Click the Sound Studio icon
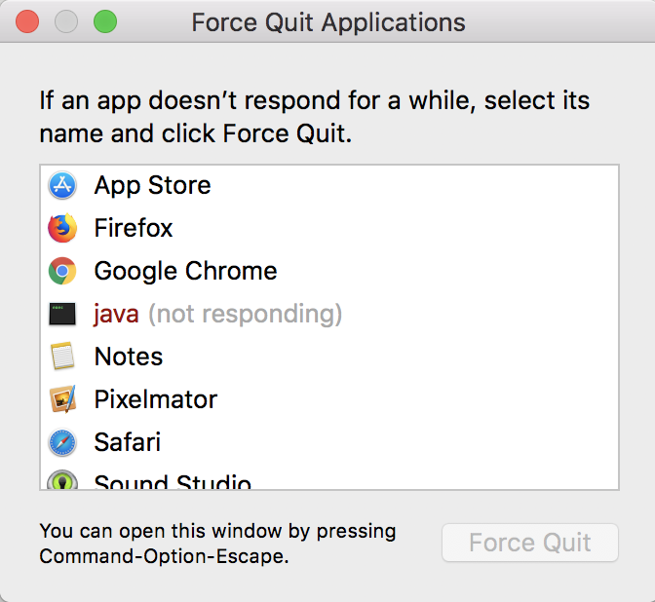The image size is (655, 602). pyautogui.click(x=62, y=481)
